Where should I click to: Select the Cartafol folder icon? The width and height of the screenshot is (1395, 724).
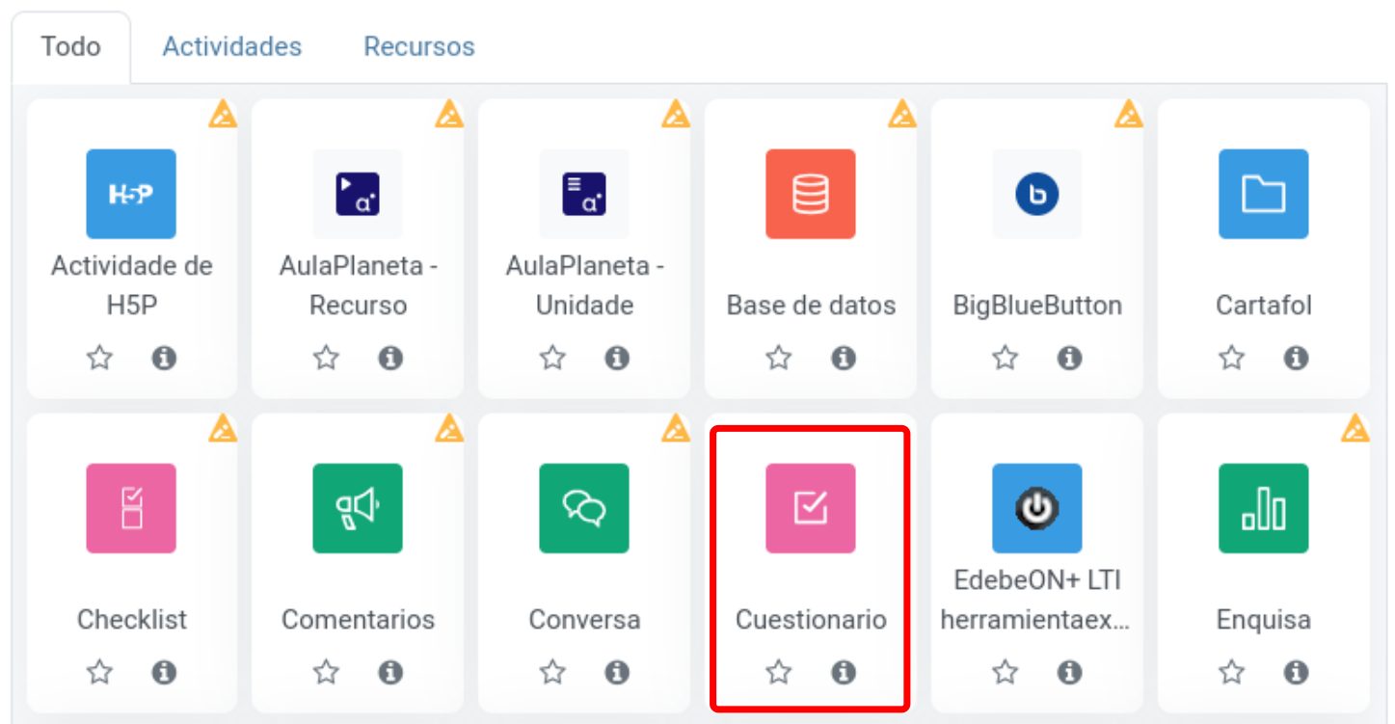click(x=1264, y=194)
